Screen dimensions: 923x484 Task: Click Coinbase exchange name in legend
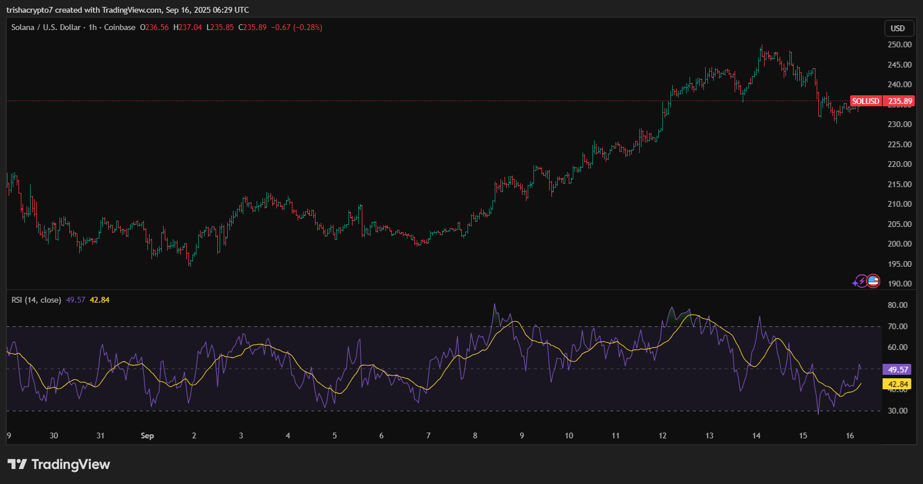[x=120, y=27]
